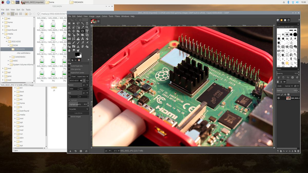Open the Fixed Aspect ratio dropdown
Screen dimensions: 308x173
point(80,76)
